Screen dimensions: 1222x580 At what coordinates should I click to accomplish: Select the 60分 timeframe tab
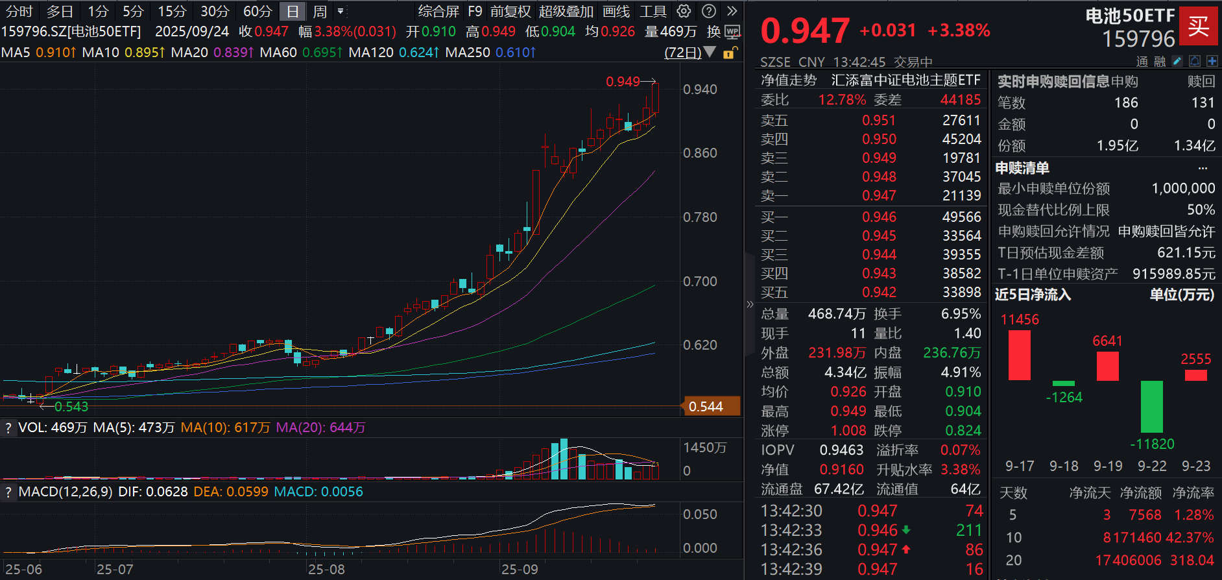click(257, 11)
